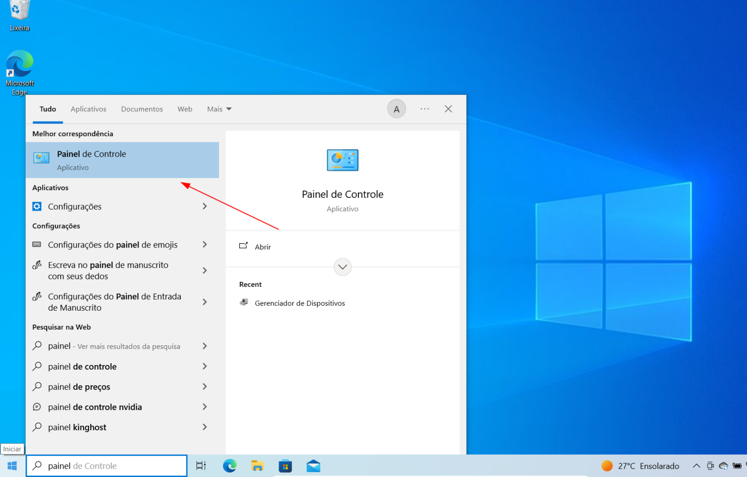The width and height of the screenshot is (747, 477).
Task: Click the Painel de Controle app icon in the preview
Action: tap(342, 160)
